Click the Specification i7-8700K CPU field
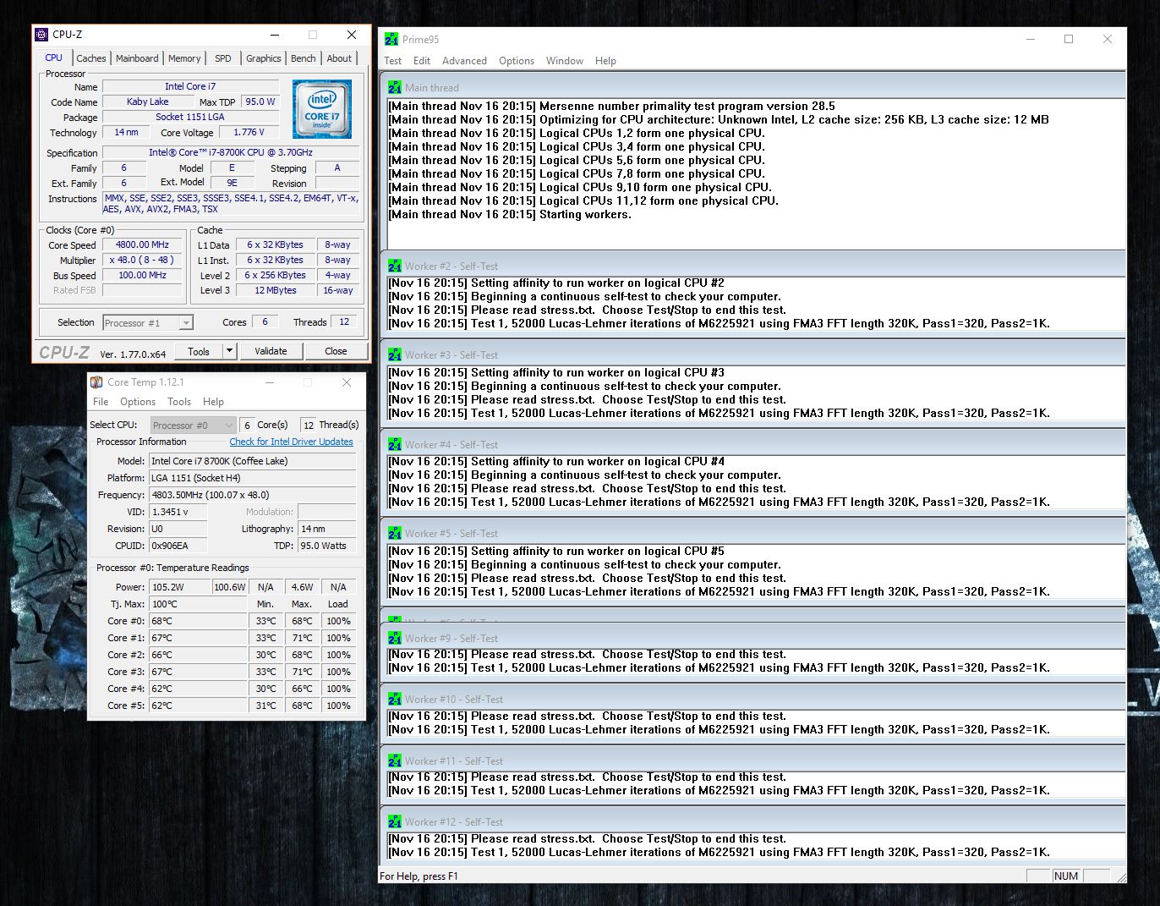Image resolution: width=1160 pixels, height=906 pixels. (231, 153)
